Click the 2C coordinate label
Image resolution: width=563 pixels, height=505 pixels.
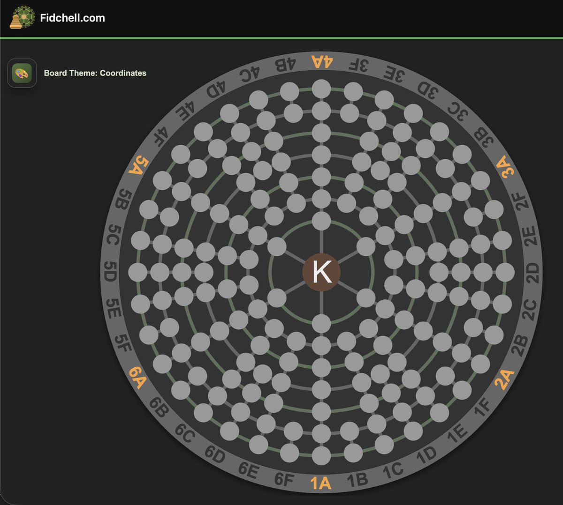pyautogui.click(x=529, y=310)
